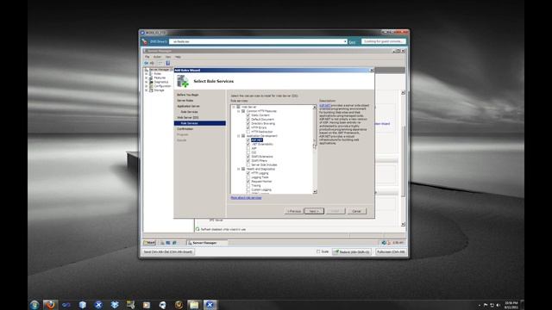Toggle the HTTP Logging checkbox
The height and width of the screenshot is (310, 552).
pyautogui.click(x=248, y=173)
